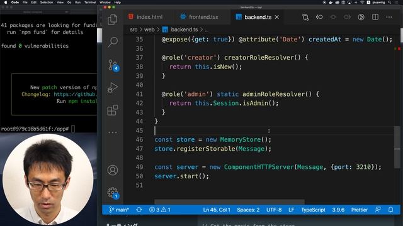Click the backend.ts breadcrumb segment
Screen dimensions: 403x226
click(184, 30)
